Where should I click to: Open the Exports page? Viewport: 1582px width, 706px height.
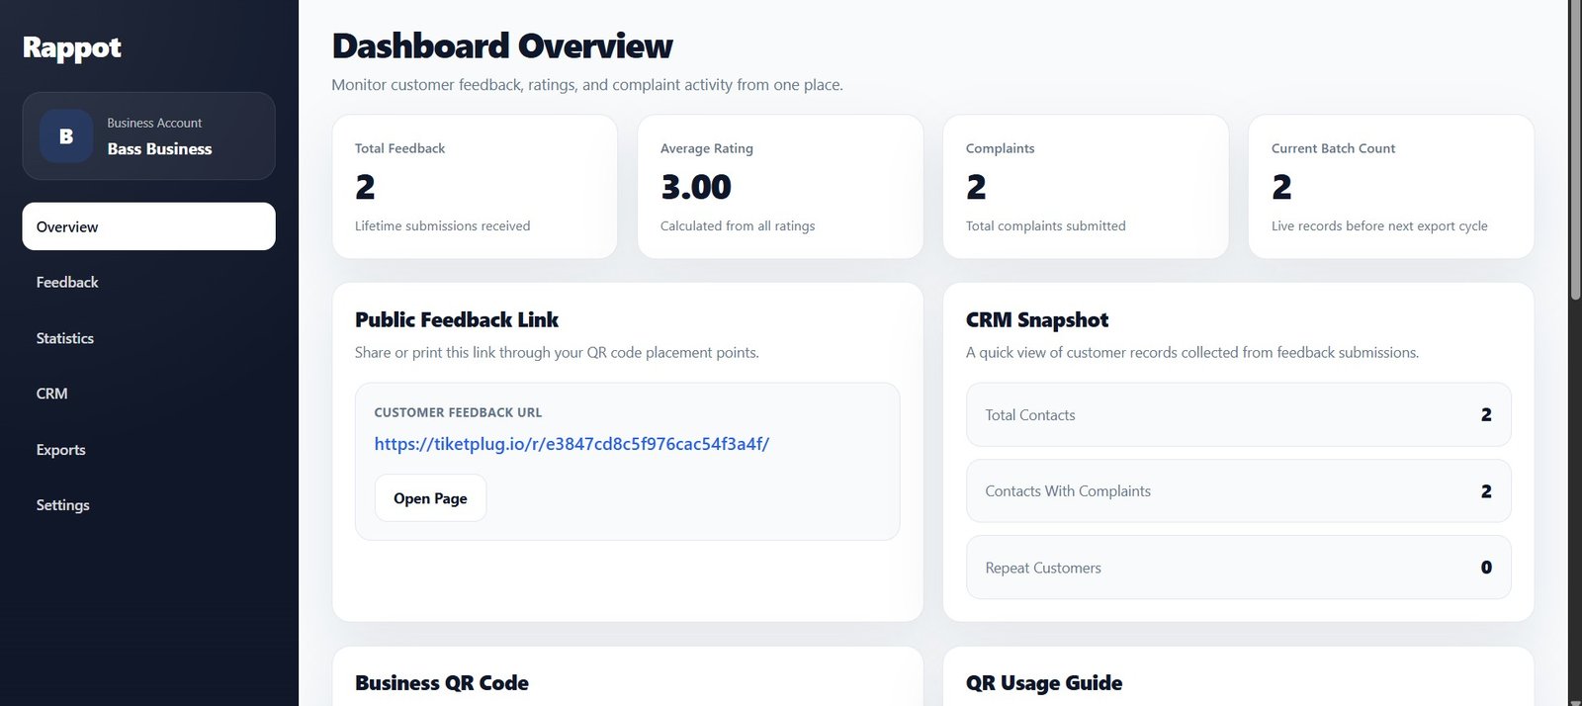coord(60,449)
